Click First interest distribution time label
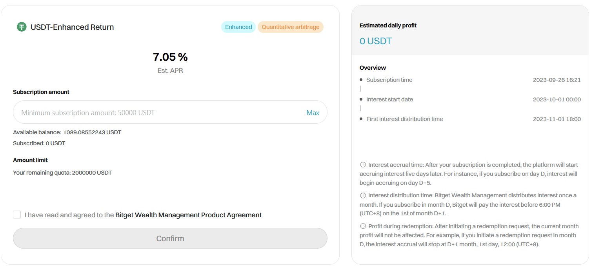The image size is (593, 267). pos(405,119)
